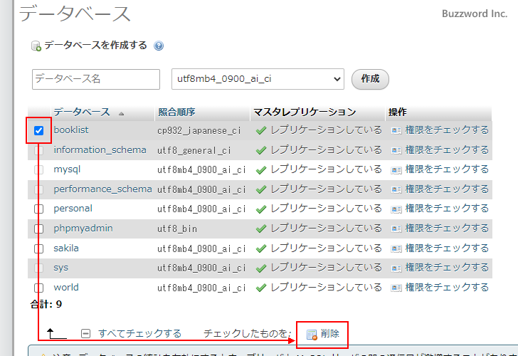
Task: Click the cp932_japanese_ci collation cell
Action: tap(199, 130)
